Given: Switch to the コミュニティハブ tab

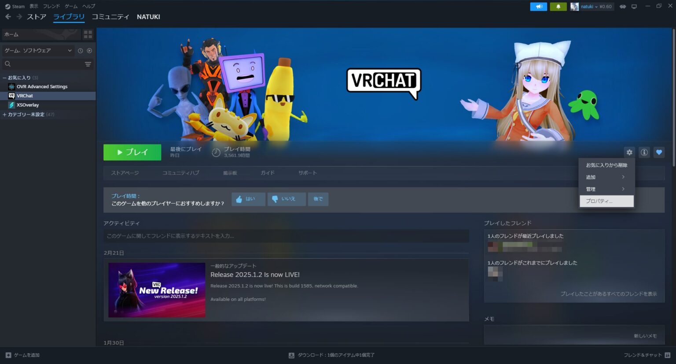Looking at the screenshot, I should pyautogui.click(x=180, y=173).
